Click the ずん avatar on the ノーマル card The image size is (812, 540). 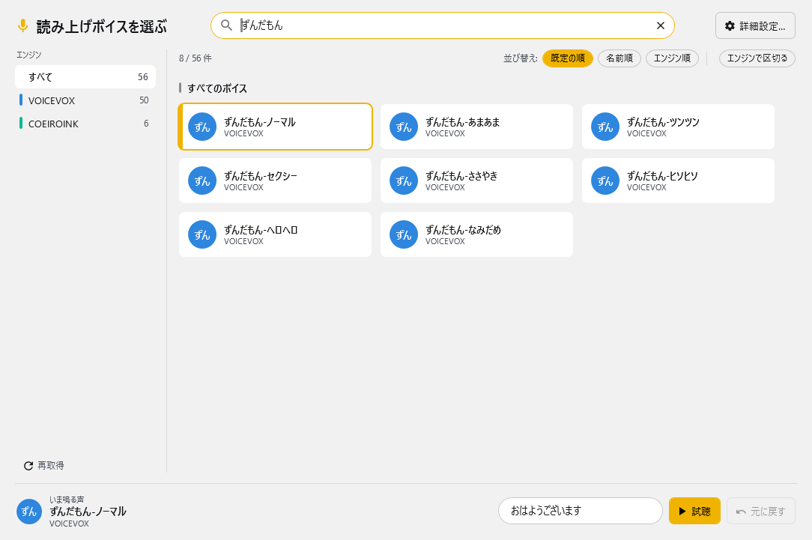[x=202, y=127]
